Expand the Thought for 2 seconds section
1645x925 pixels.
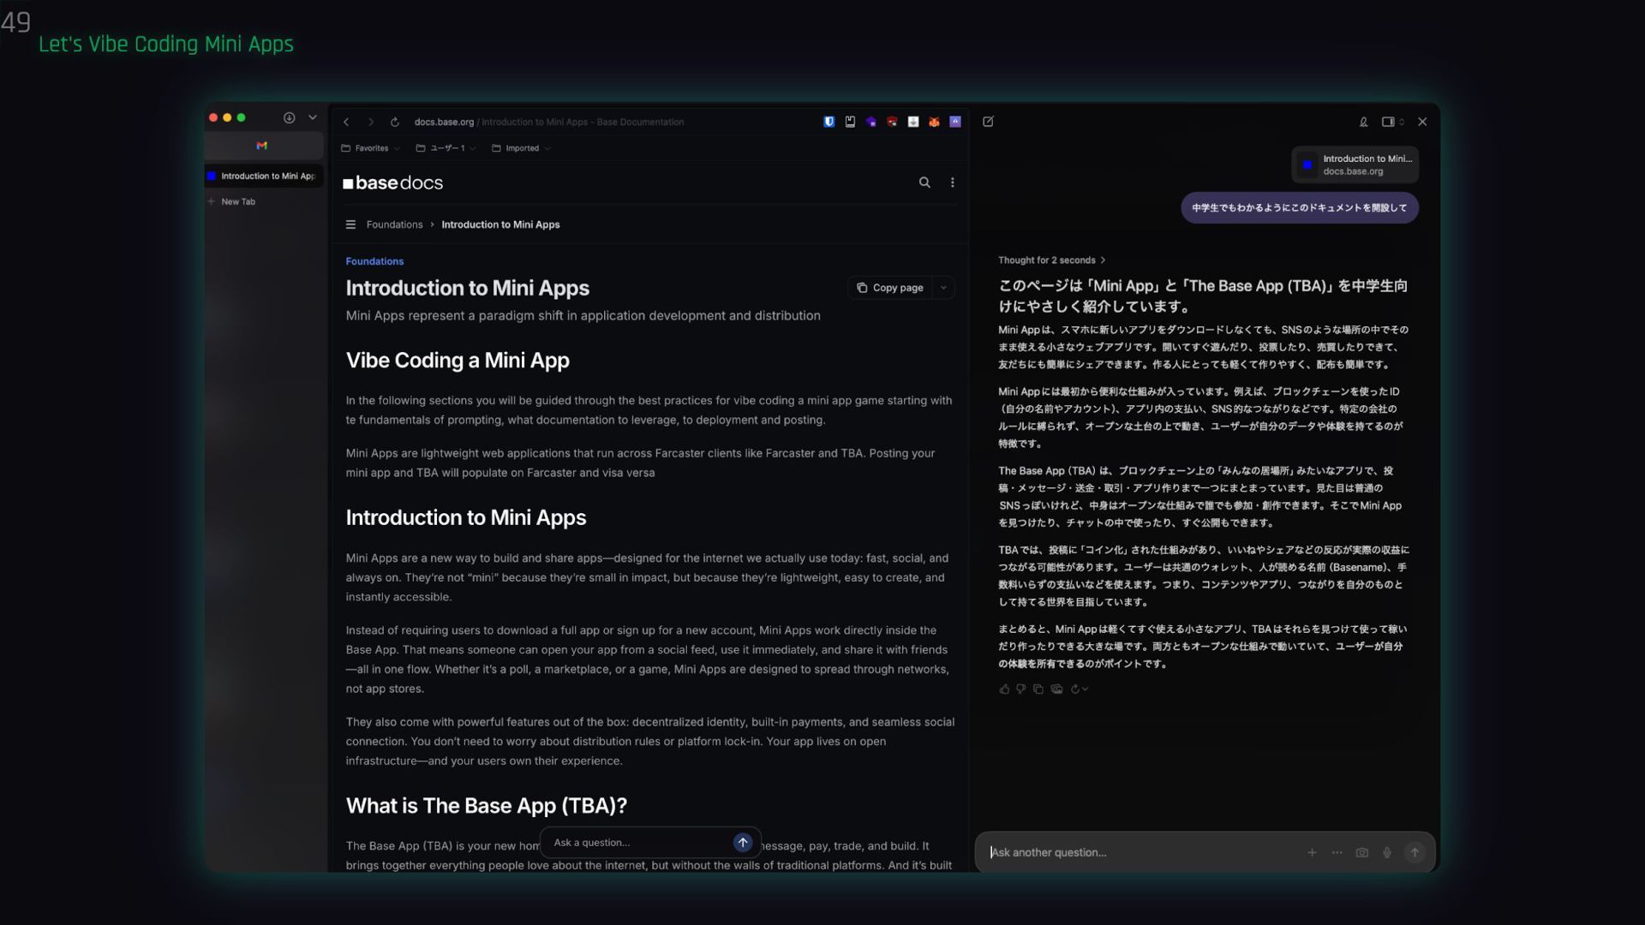tap(1051, 260)
